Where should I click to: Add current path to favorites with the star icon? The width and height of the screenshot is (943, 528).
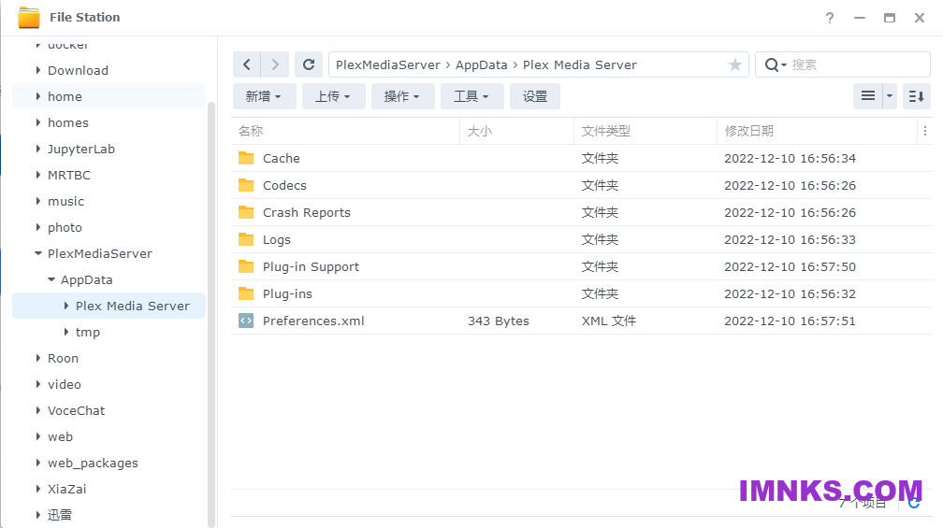coord(735,64)
